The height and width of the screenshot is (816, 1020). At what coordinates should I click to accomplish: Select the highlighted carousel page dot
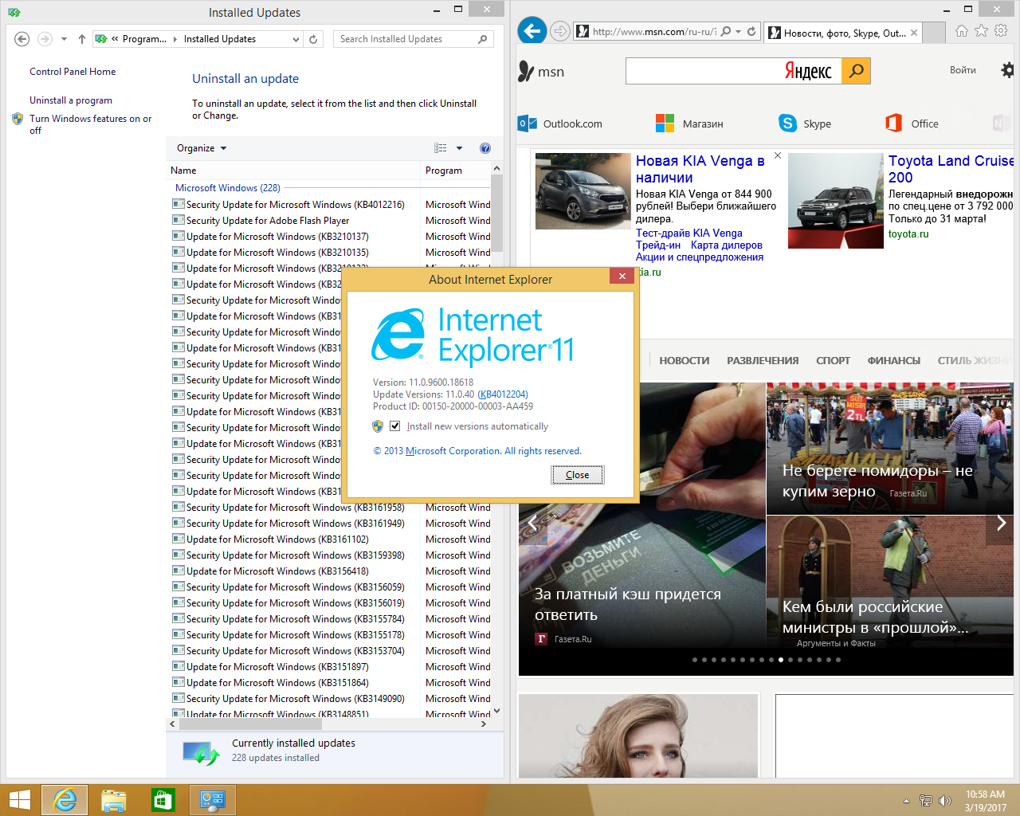pyautogui.click(x=781, y=660)
